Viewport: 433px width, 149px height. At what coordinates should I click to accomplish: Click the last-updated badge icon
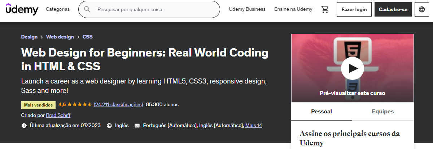24,126
